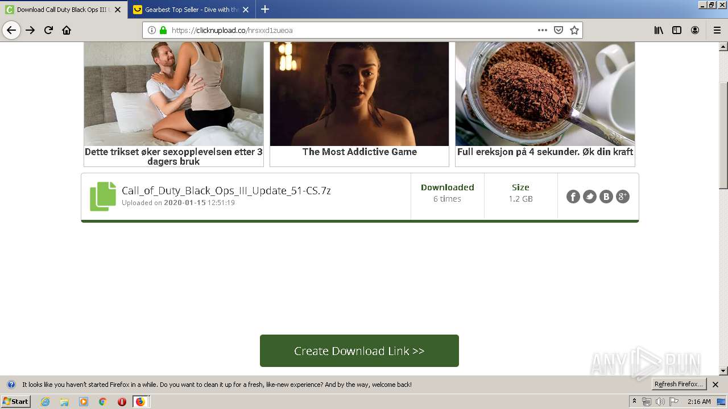Show the sidebar panel

(x=677, y=30)
